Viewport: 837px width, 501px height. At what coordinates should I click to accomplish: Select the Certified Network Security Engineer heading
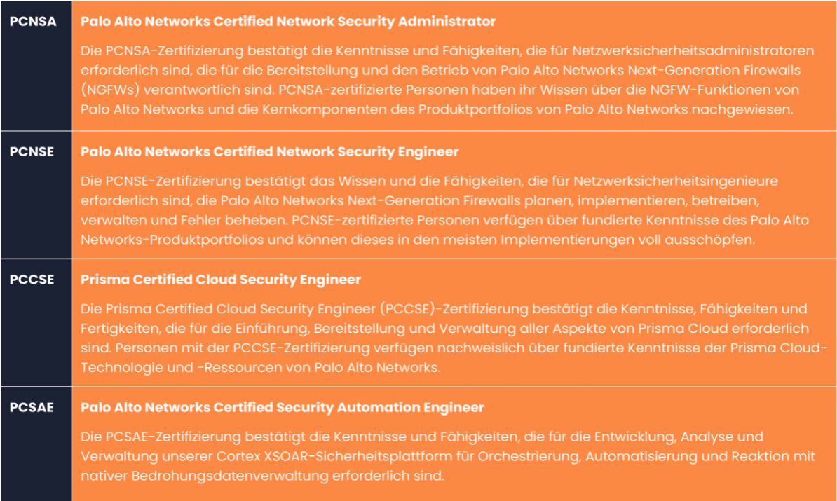point(270,152)
